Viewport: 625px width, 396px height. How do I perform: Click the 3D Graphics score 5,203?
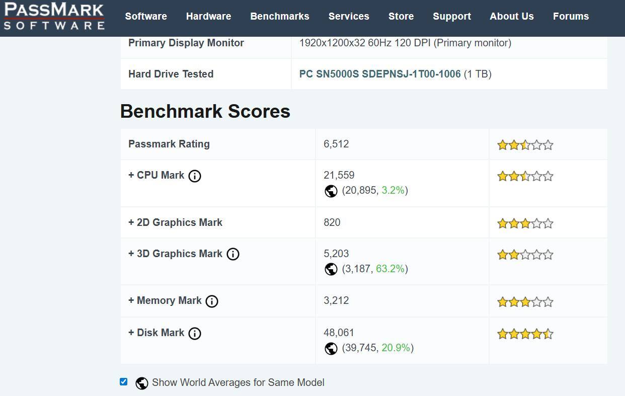pyautogui.click(x=336, y=254)
